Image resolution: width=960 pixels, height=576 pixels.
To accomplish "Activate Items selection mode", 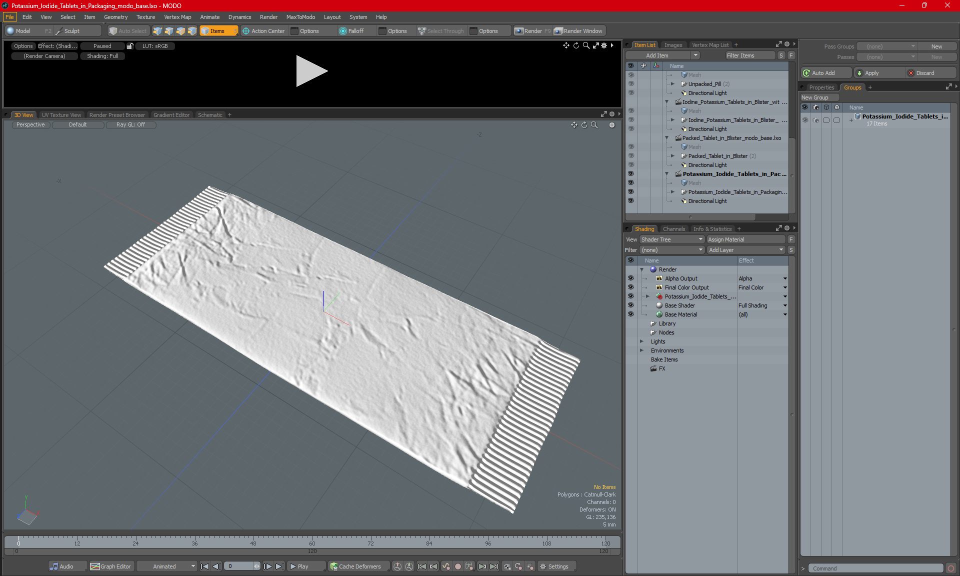I will 218,31.
